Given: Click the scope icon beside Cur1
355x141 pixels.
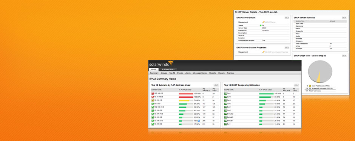Looking at the screenshot, I should [225, 93].
